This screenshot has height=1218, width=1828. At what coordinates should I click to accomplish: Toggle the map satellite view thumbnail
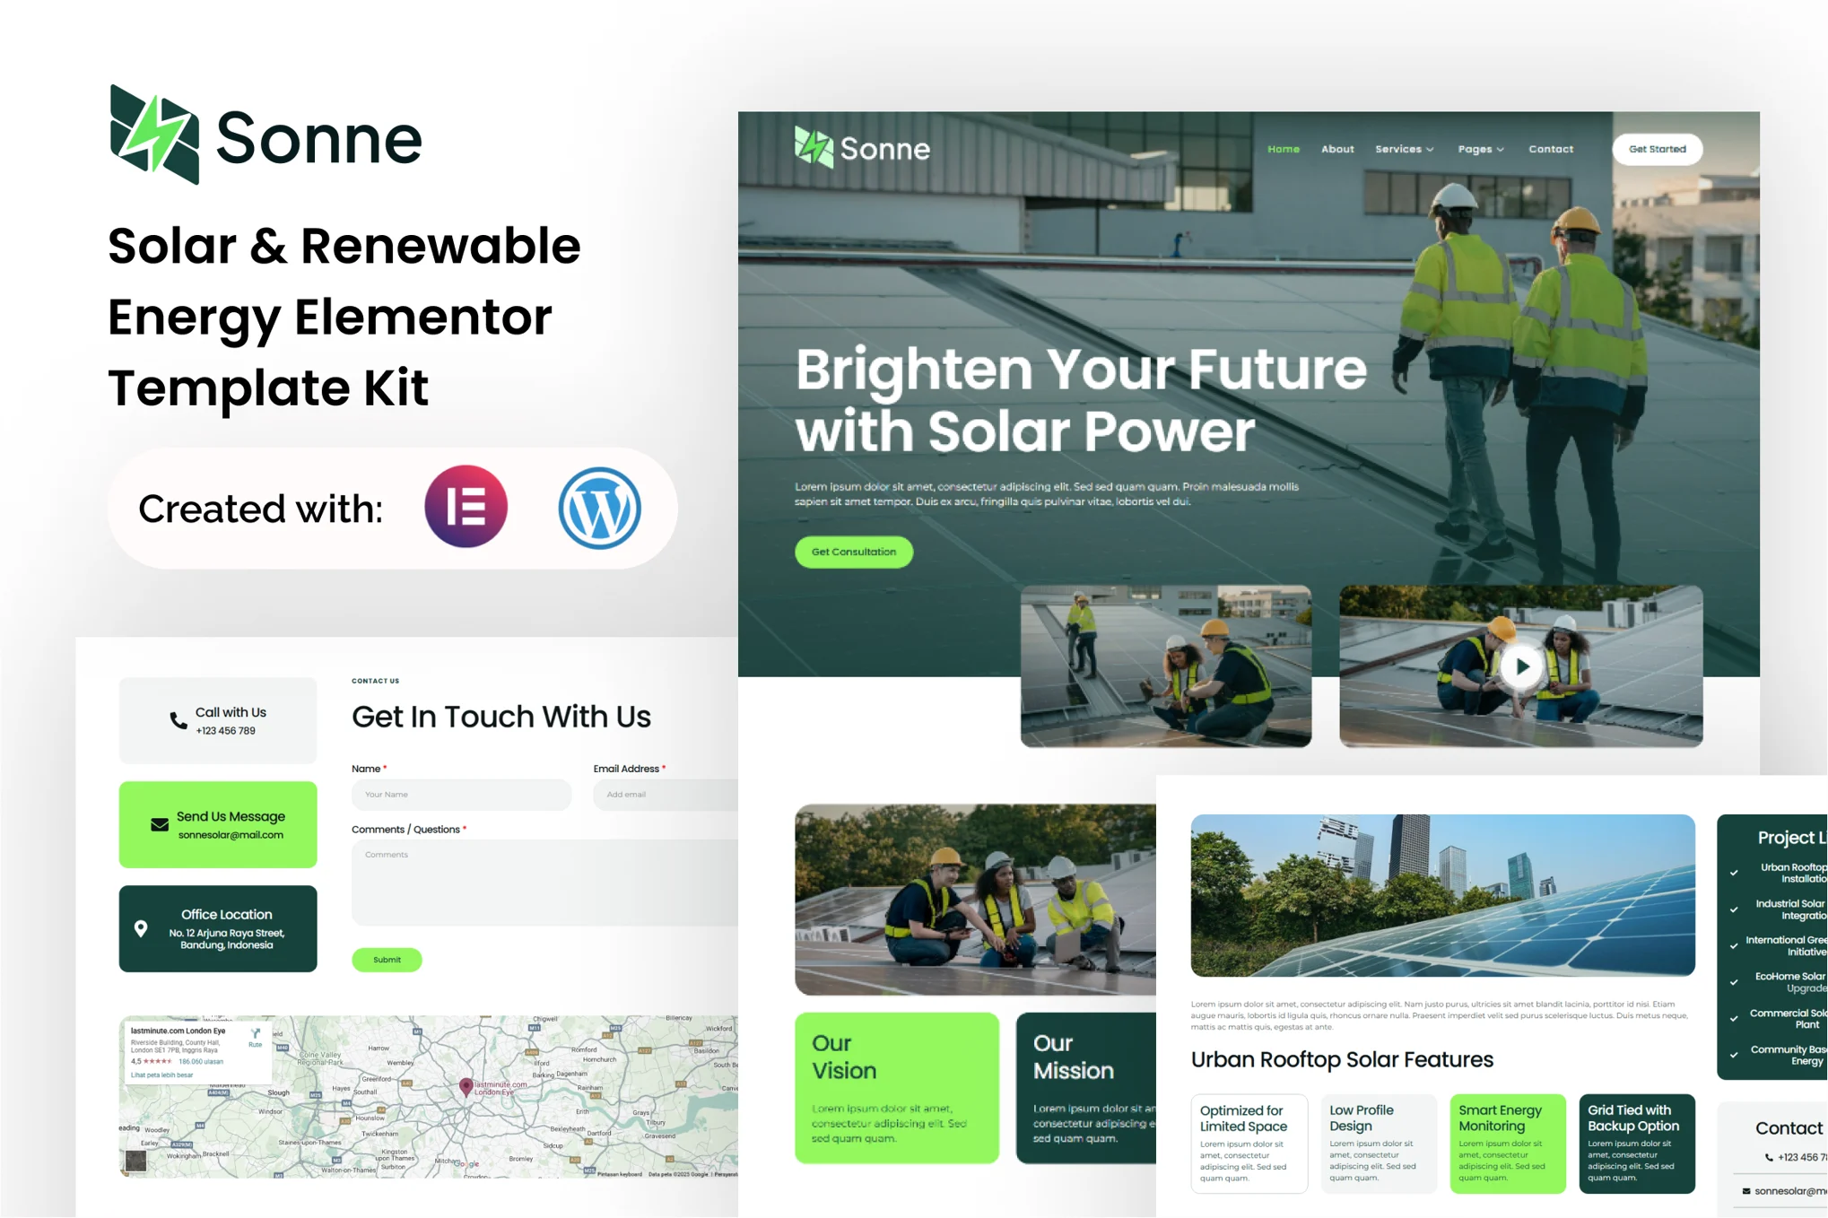coord(135,1161)
